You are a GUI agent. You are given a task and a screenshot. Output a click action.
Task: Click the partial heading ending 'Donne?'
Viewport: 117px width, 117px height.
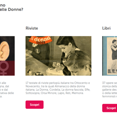11,9
